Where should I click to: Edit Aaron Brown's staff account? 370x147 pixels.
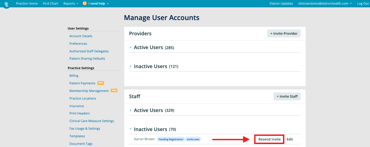[x=290, y=139]
